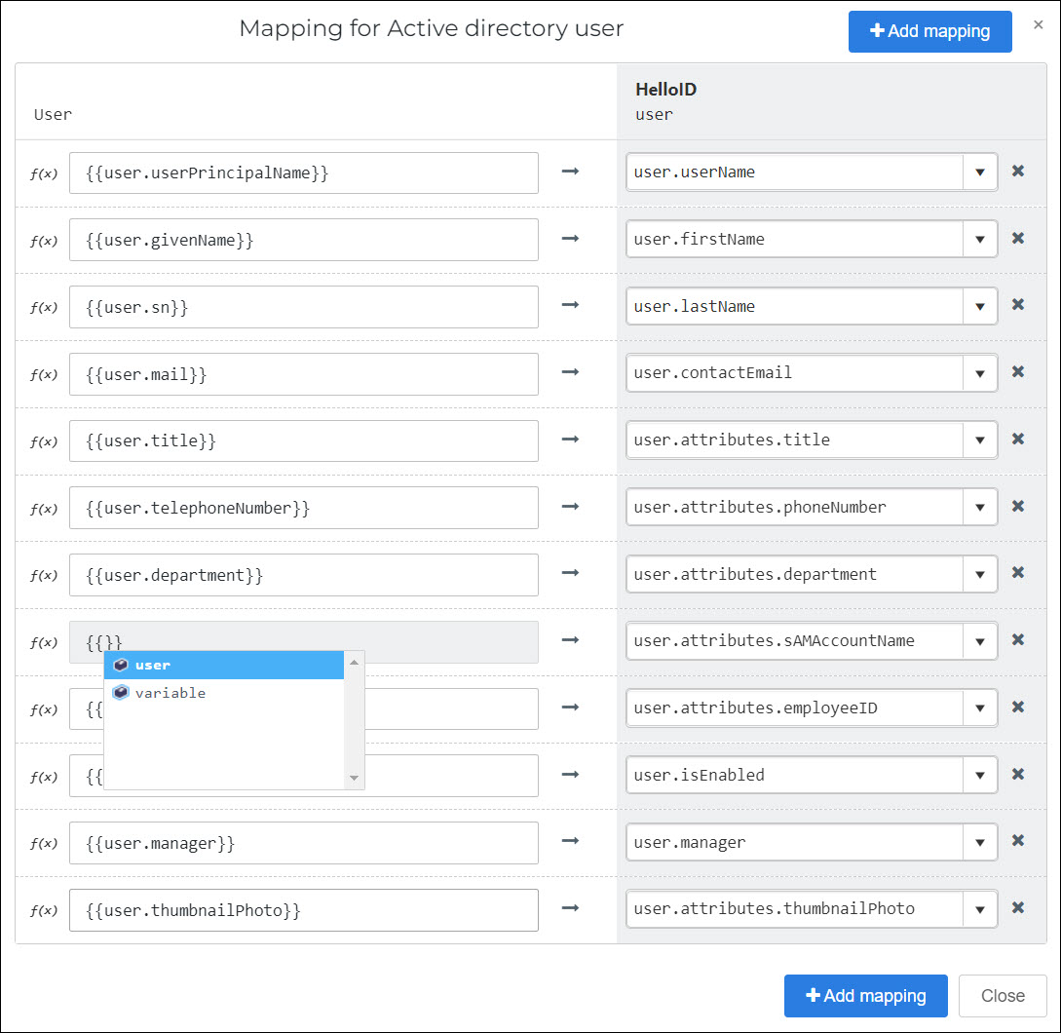Screen dimensions: 1061x1033
Task: Expand the user.firstName target dropdown
Action: pyautogui.click(x=980, y=239)
